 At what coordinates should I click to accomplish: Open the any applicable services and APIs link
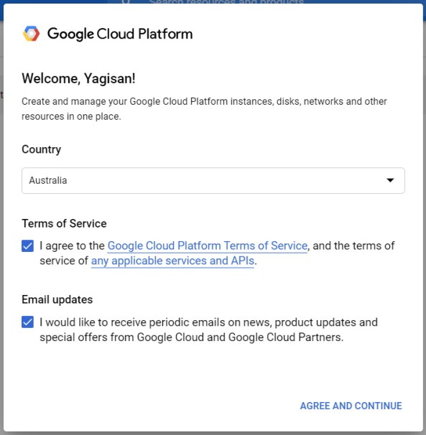(172, 261)
